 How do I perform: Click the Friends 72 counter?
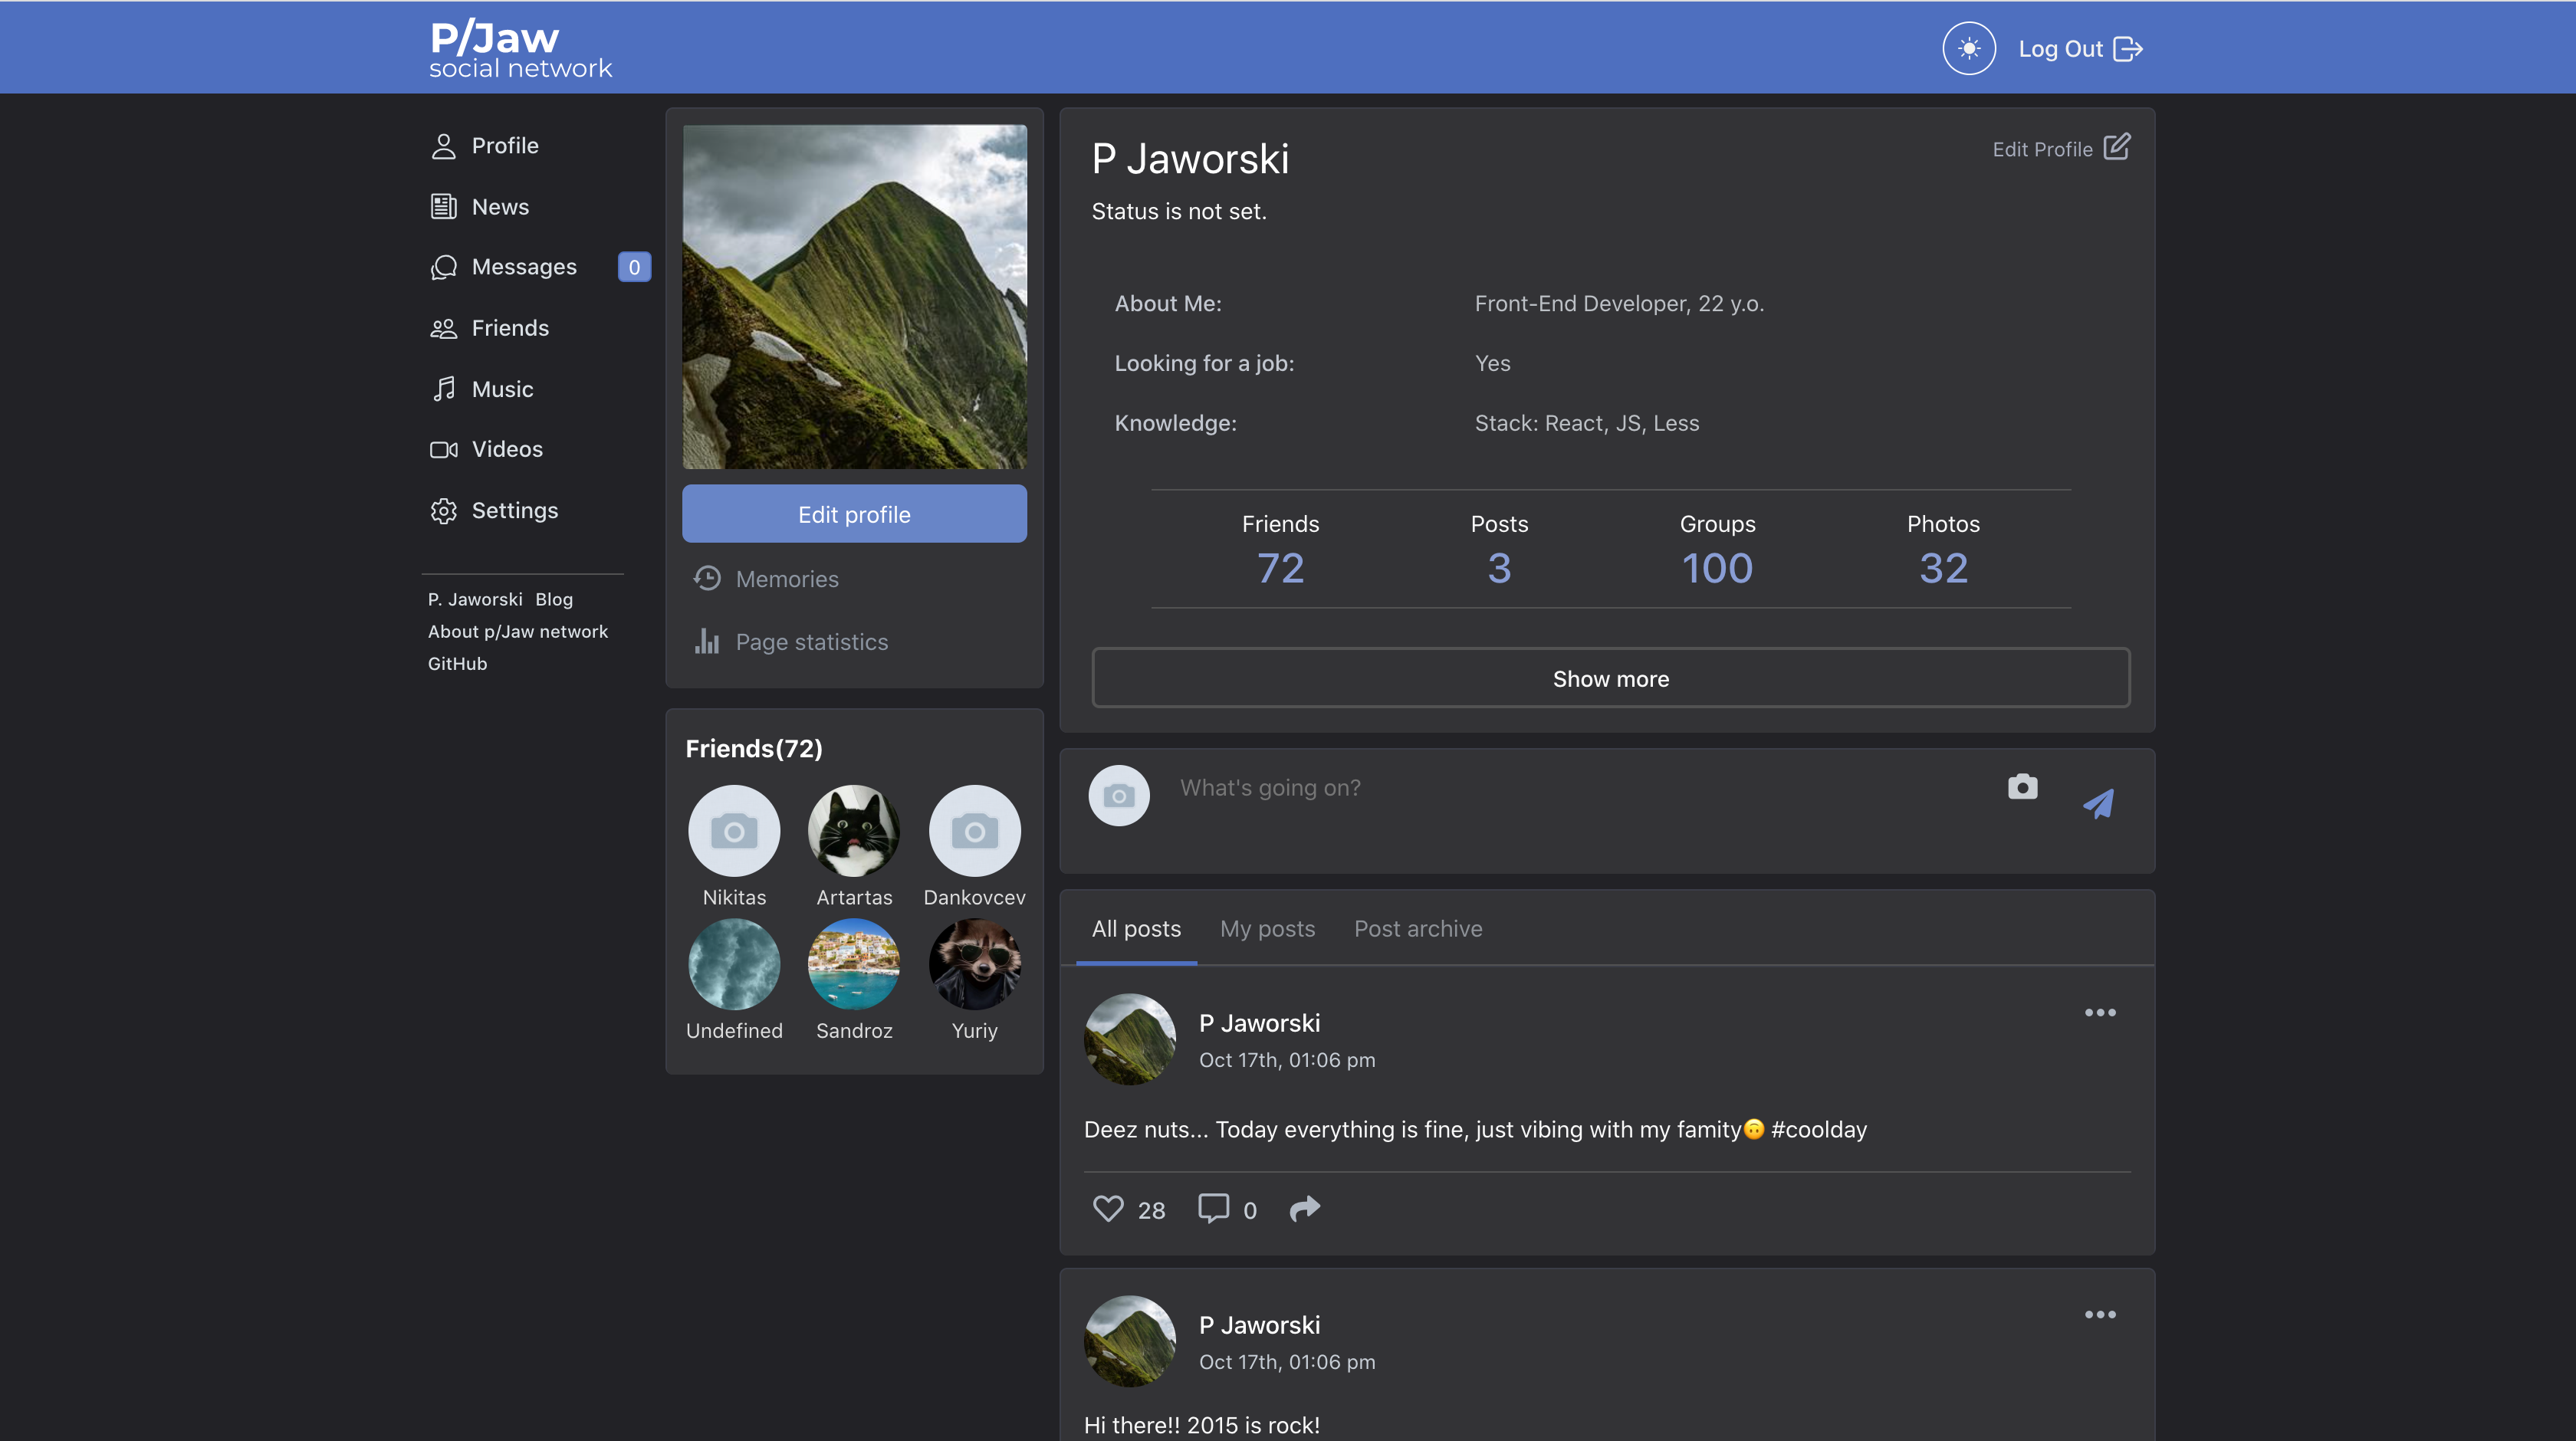pyautogui.click(x=1280, y=549)
